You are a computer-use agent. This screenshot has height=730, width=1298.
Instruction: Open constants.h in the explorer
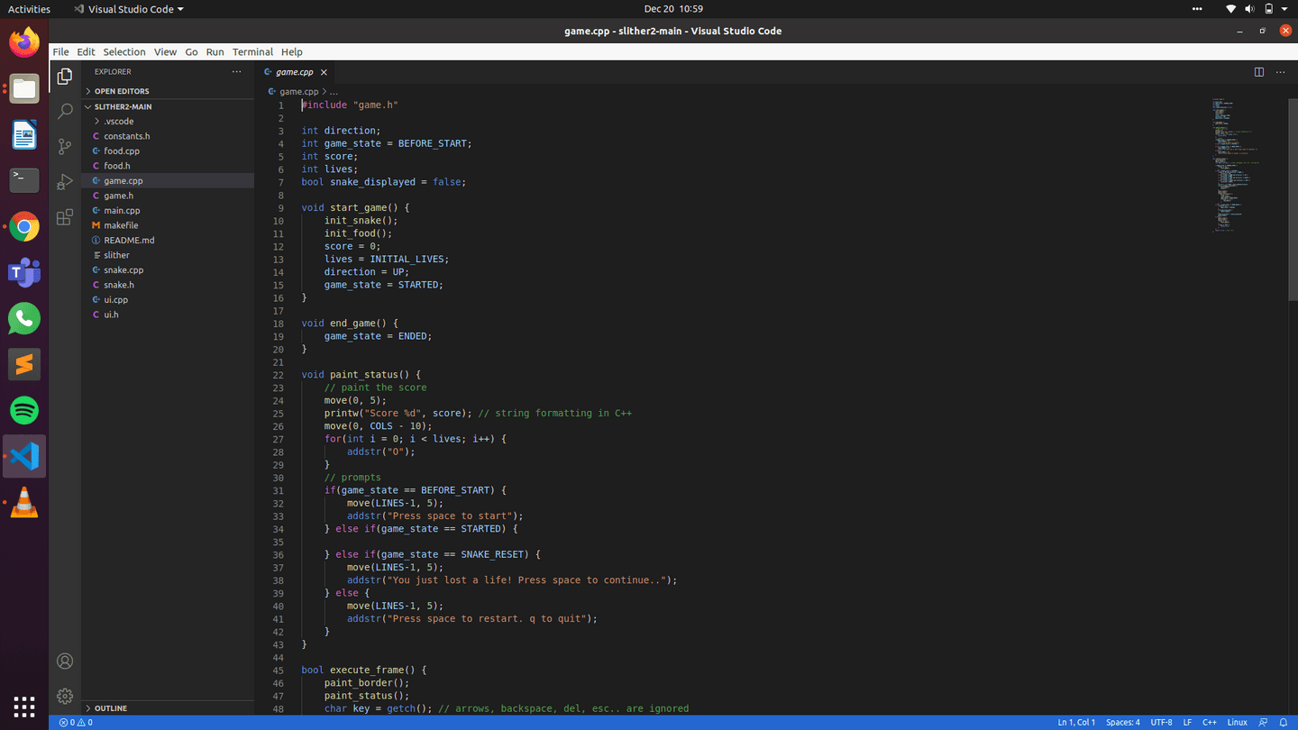(x=168, y=136)
